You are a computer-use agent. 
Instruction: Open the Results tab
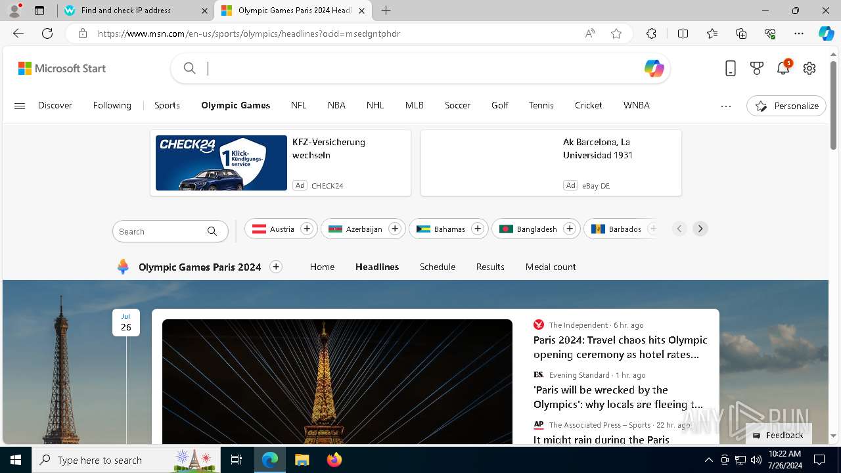point(490,267)
